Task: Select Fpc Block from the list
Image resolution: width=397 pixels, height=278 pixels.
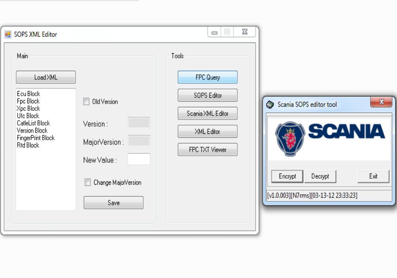Action: [28, 101]
